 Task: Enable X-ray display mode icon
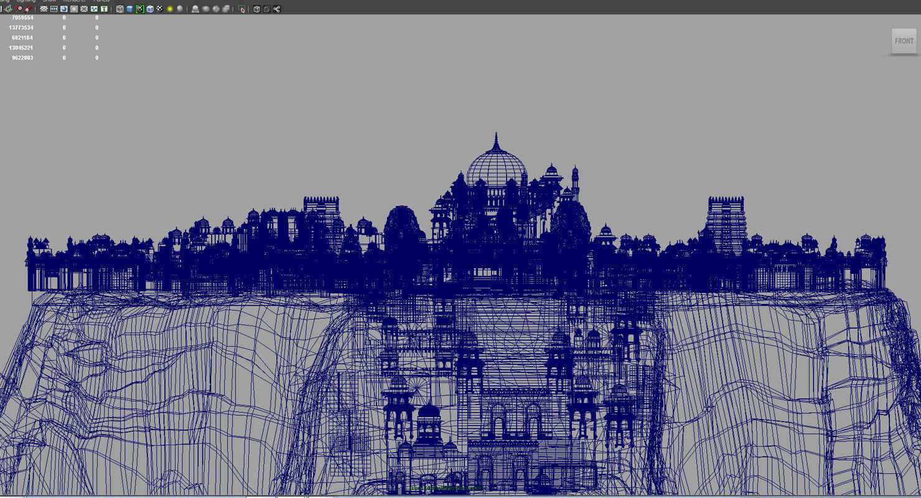click(x=256, y=9)
